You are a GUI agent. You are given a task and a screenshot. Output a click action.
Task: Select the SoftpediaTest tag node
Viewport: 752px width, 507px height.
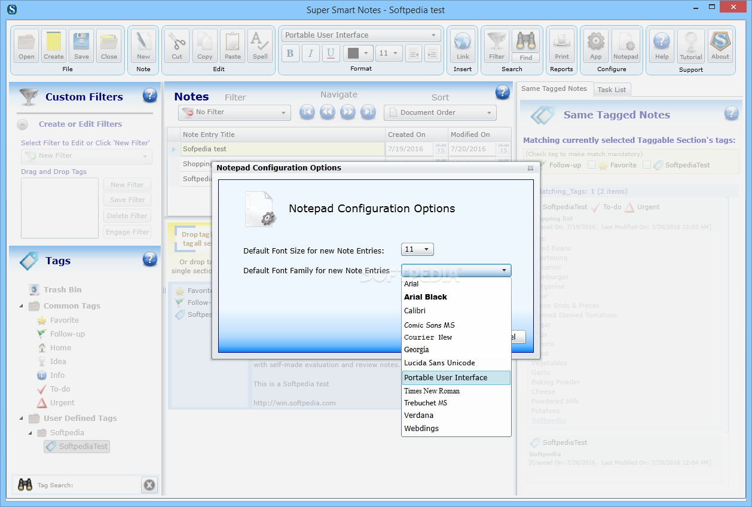pyautogui.click(x=77, y=447)
